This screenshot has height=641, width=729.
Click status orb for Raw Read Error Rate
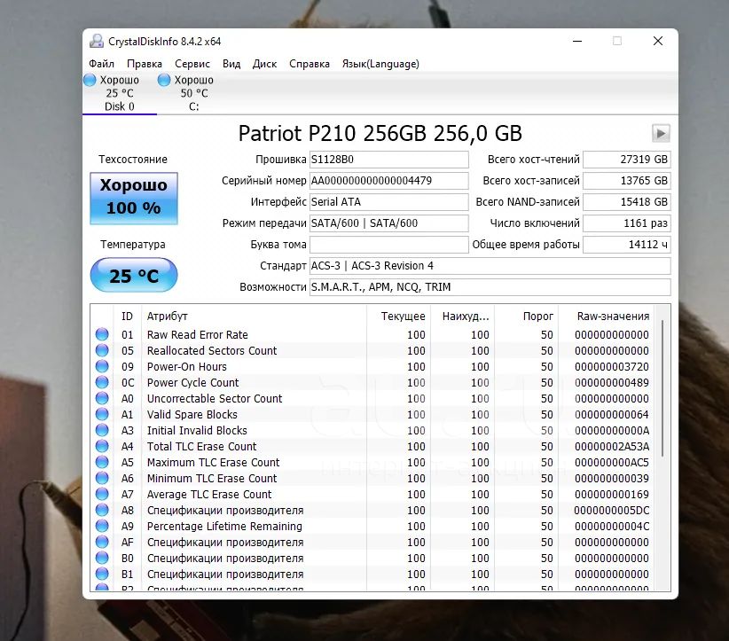coord(102,334)
